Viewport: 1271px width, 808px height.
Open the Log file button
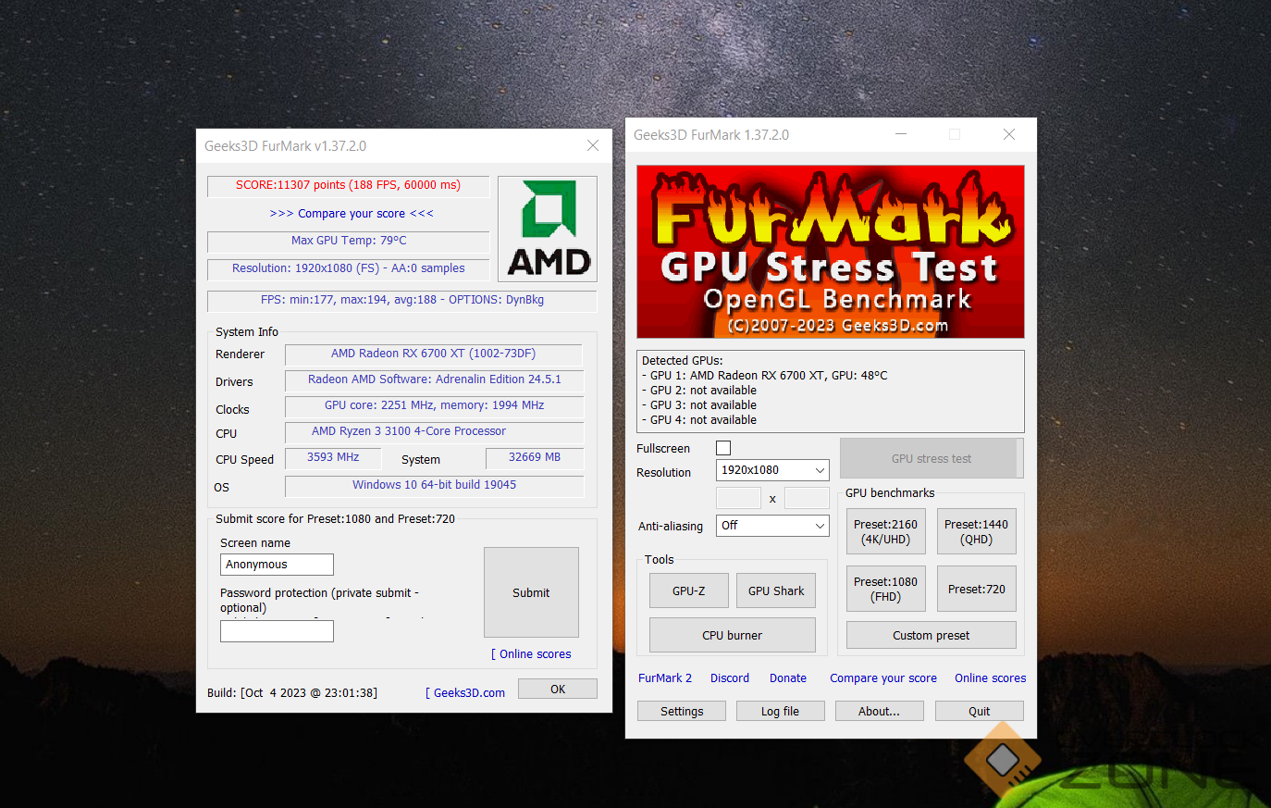(780, 711)
